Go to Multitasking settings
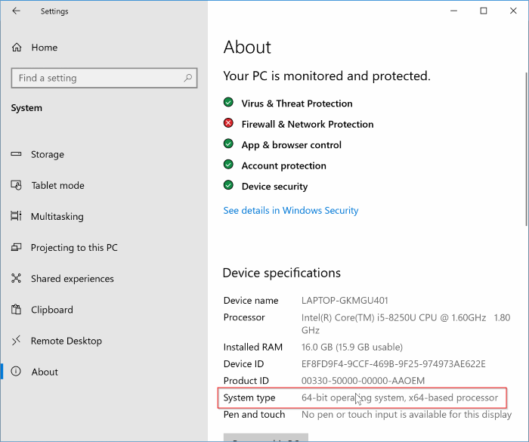Viewport: 529px width, 442px height. [x=104, y=216]
